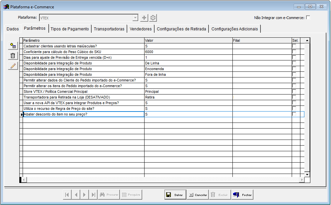Switch to the Tipos de Pagamento tab
This screenshot has height=205, width=331.
tap(70, 29)
